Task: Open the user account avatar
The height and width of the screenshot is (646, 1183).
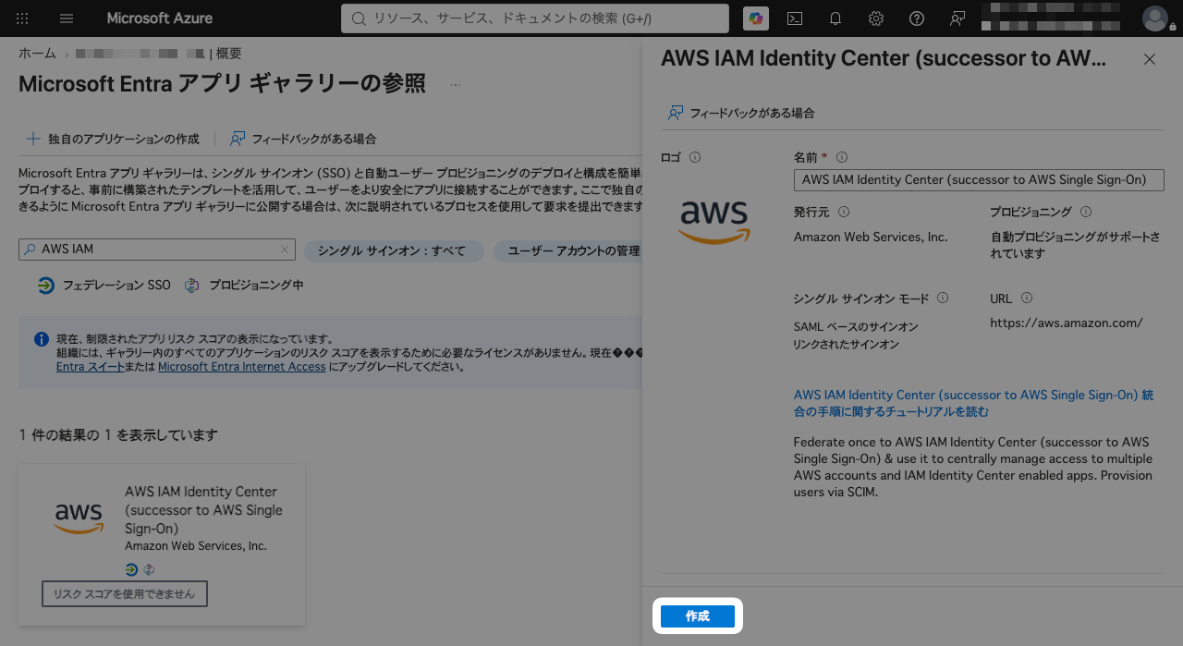Action: 1155,18
